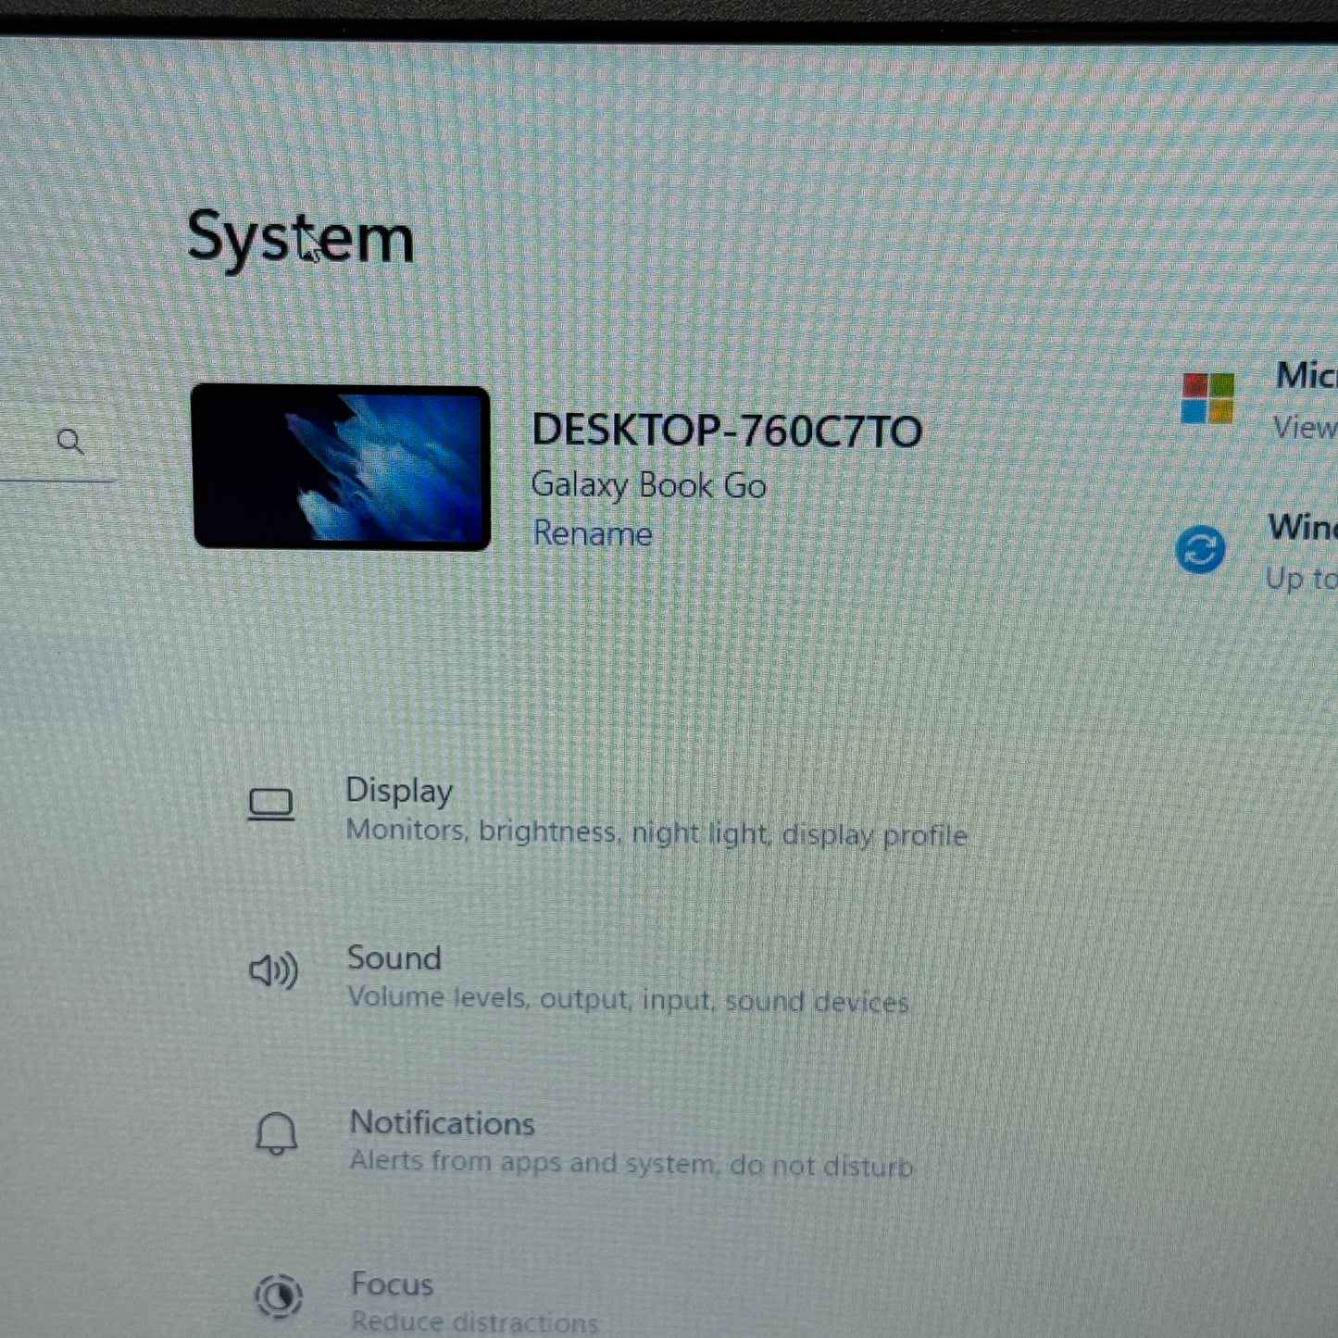Click the desktop wallpaper thumbnail preview
The width and height of the screenshot is (1338, 1338).
(341, 468)
